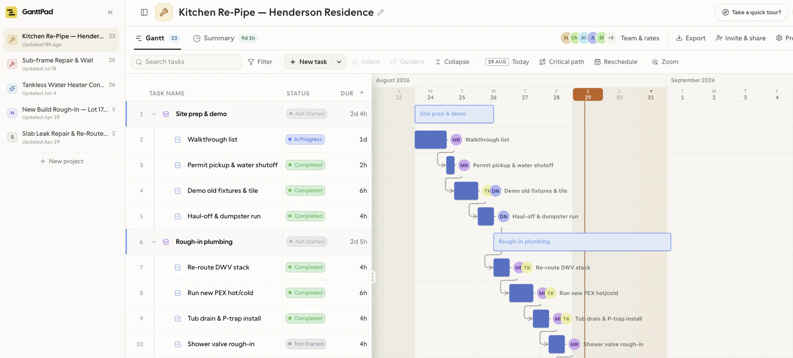Toggle the side panel layout icon
This screenshot has height=358, width=793.
coord(144,12)
